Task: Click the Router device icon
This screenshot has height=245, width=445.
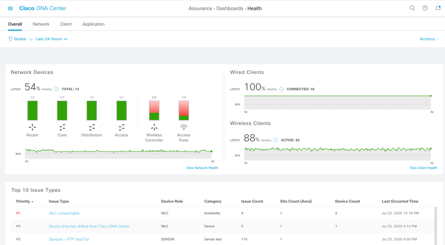Action: (x=33, y=127)
